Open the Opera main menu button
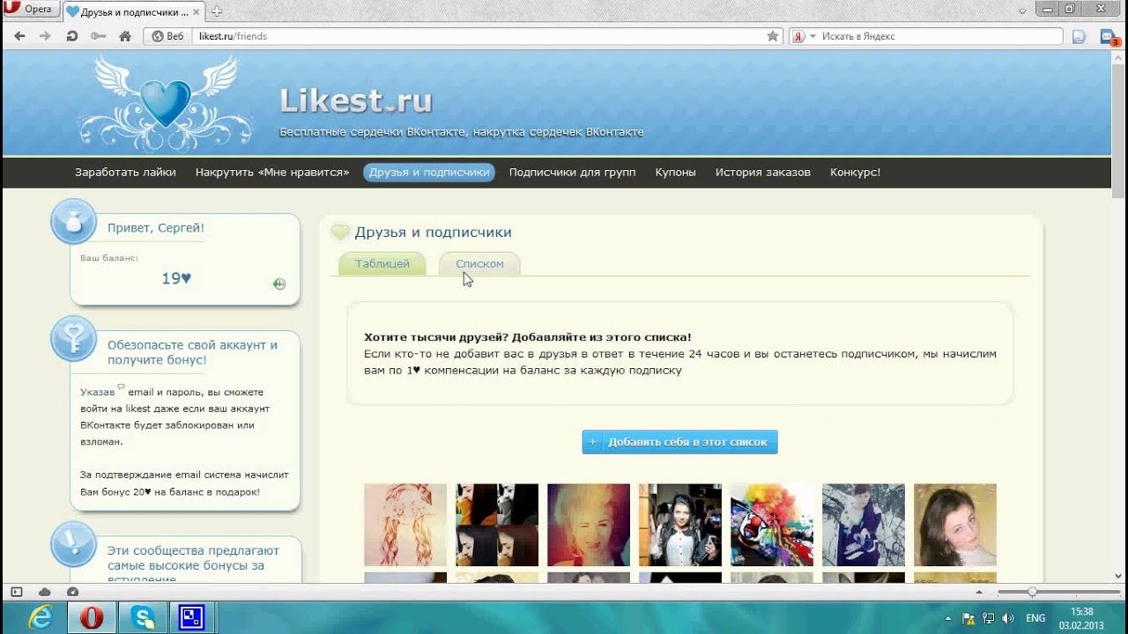1128x634 pixels. click(x=30, y=10)
